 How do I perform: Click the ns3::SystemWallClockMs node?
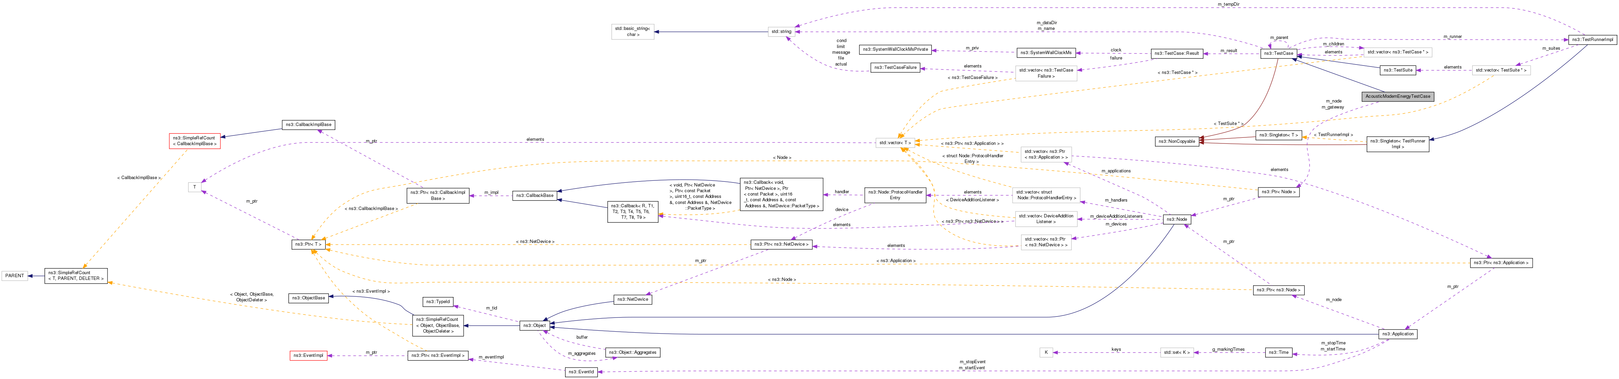point(1046,53)
